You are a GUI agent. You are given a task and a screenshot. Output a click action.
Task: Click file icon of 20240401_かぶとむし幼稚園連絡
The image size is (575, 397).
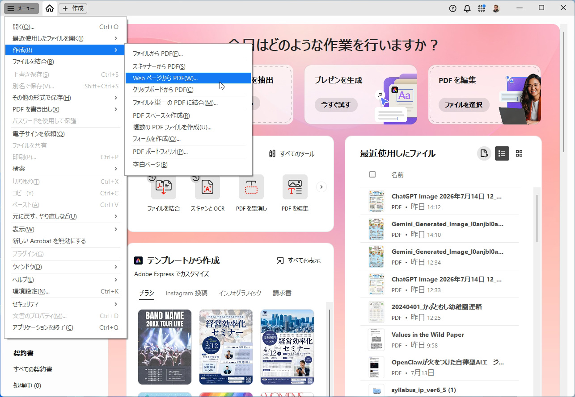[376, 312]
